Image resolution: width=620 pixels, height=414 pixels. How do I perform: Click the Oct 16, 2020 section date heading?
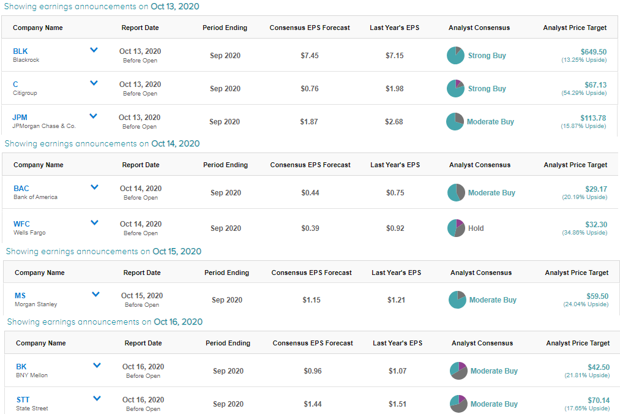[x=178, y=322]
